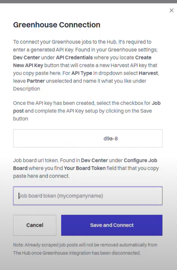177x270 pixels.
Task: Focus the Job board token input field
Action: [x=88, y=196]
